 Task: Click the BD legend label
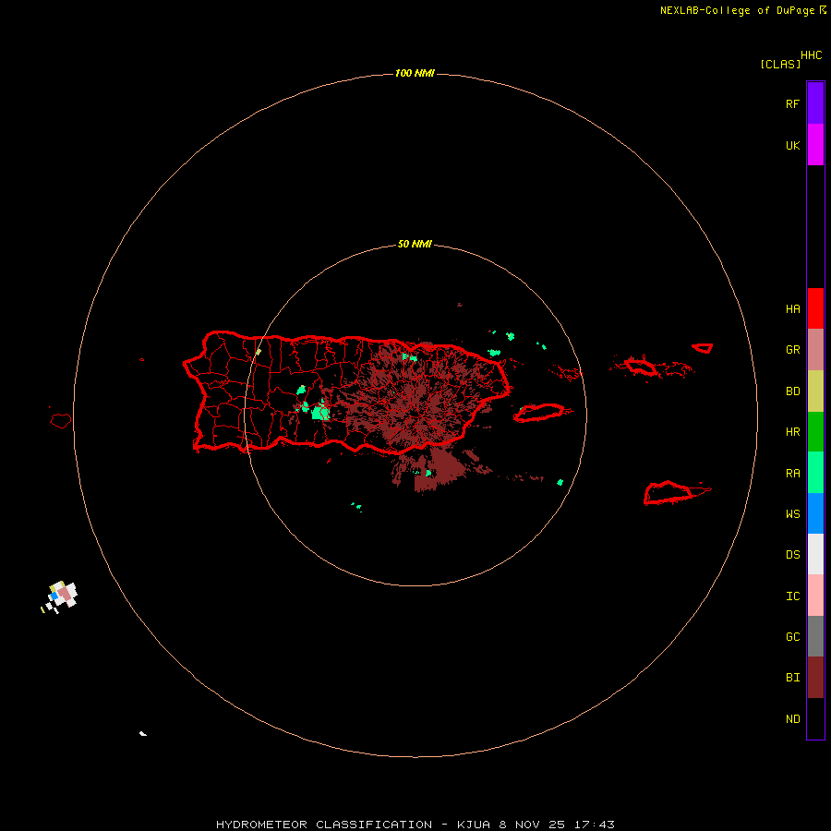click(792, 391)
